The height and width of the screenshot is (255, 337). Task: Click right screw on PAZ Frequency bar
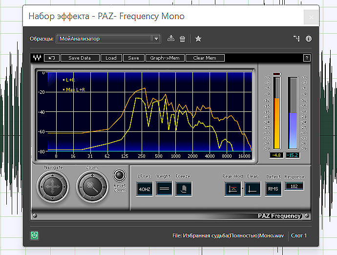click(307, 215)
